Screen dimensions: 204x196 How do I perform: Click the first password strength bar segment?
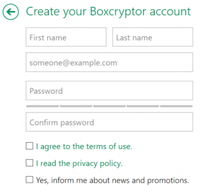(43, 106)
